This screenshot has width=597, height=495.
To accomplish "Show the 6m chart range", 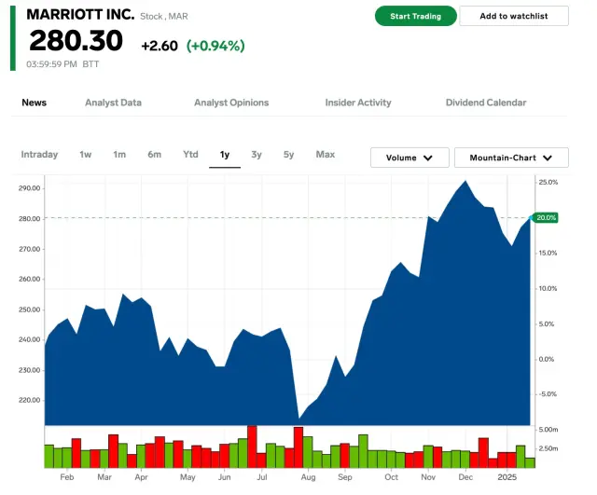I will point(154,155).
